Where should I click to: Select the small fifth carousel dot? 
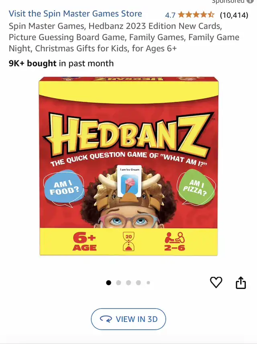[x=148, y=283]
